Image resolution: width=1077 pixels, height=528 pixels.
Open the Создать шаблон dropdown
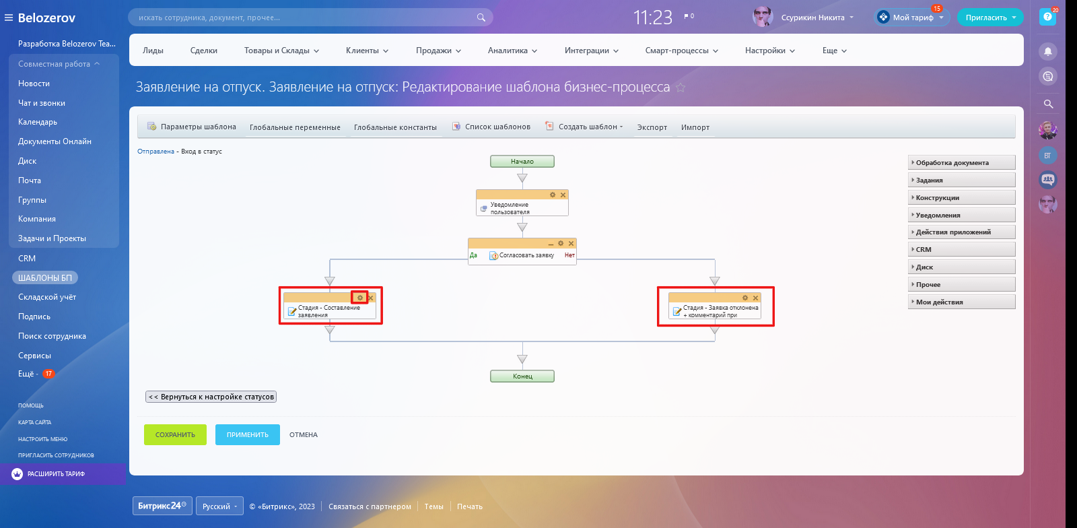[584, 127]
